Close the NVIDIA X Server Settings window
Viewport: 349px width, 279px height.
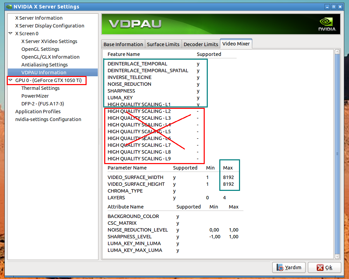[340, 7]
